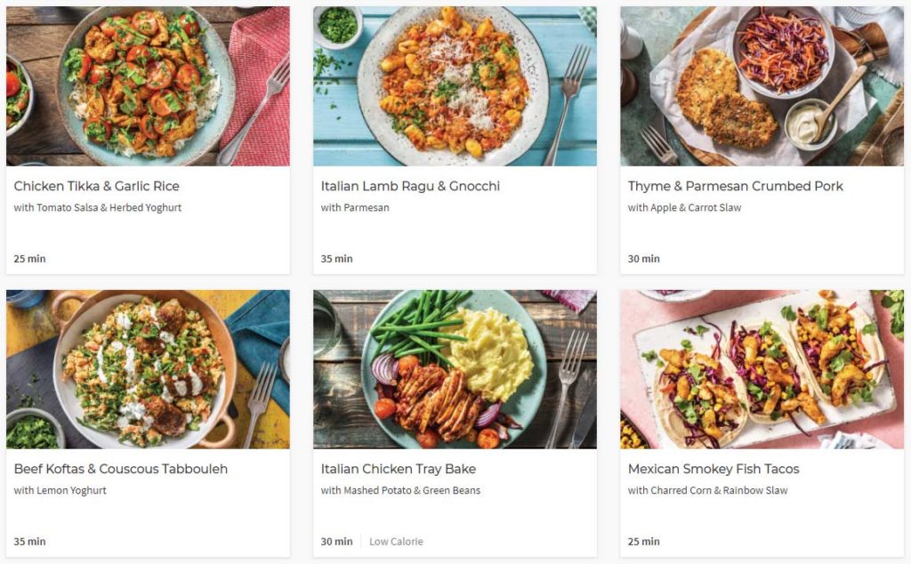The image size is (911, 564).
Task: Open the Chicken Tikka & Garlic Rice recipe
Action: coord(96,186)
